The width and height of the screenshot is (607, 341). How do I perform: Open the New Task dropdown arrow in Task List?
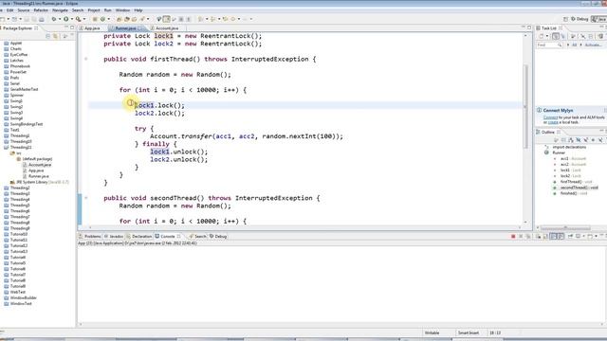click(546, 36)
